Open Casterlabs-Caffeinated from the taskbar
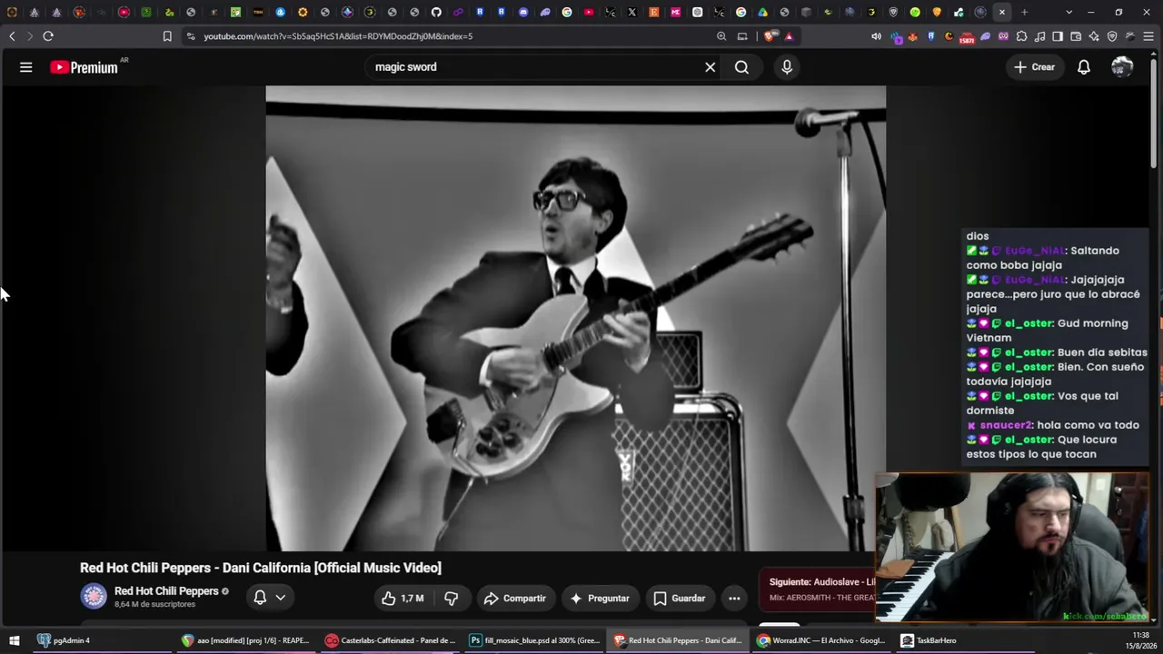1163x654 pixels. pyautogui.click(x=391, y=640)
